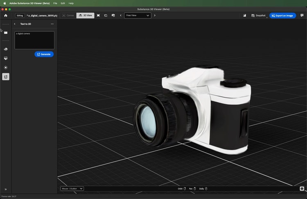Open the Edit menu
This screenshot has width=307, height=199.
click(x=63, y=3)
